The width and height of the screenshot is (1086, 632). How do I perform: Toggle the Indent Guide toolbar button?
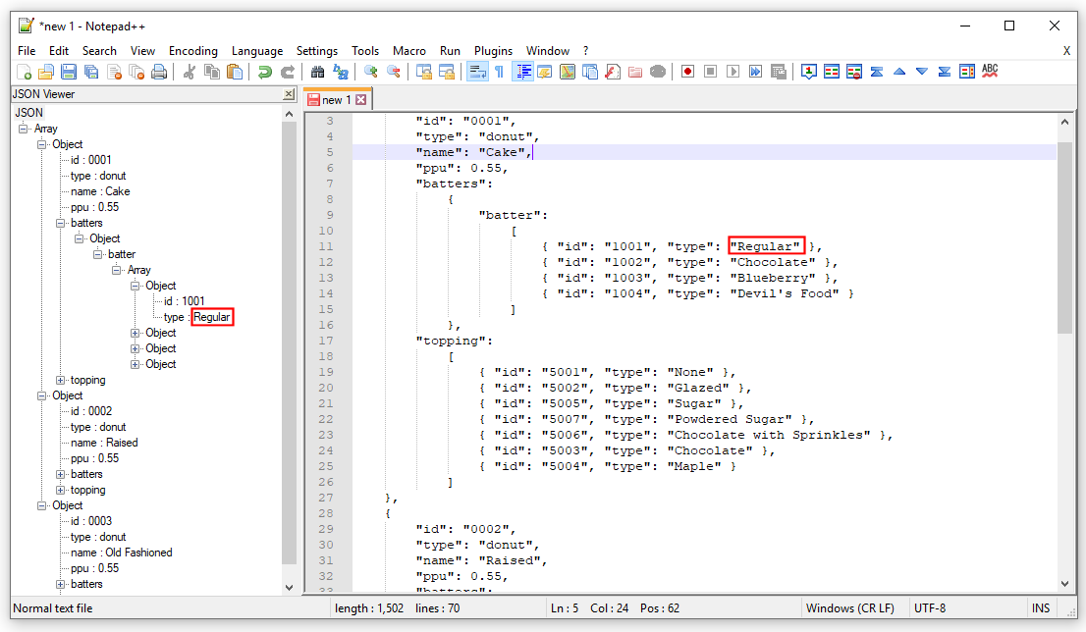point(522,72)
